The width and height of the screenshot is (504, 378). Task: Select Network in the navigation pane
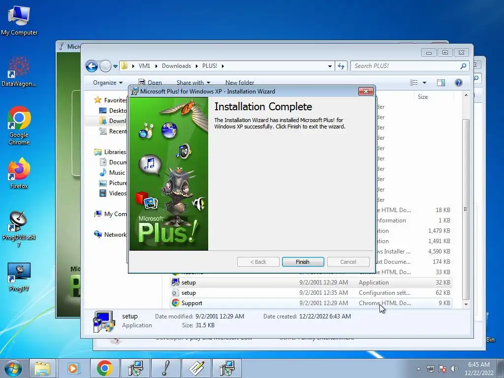point(110,235)
